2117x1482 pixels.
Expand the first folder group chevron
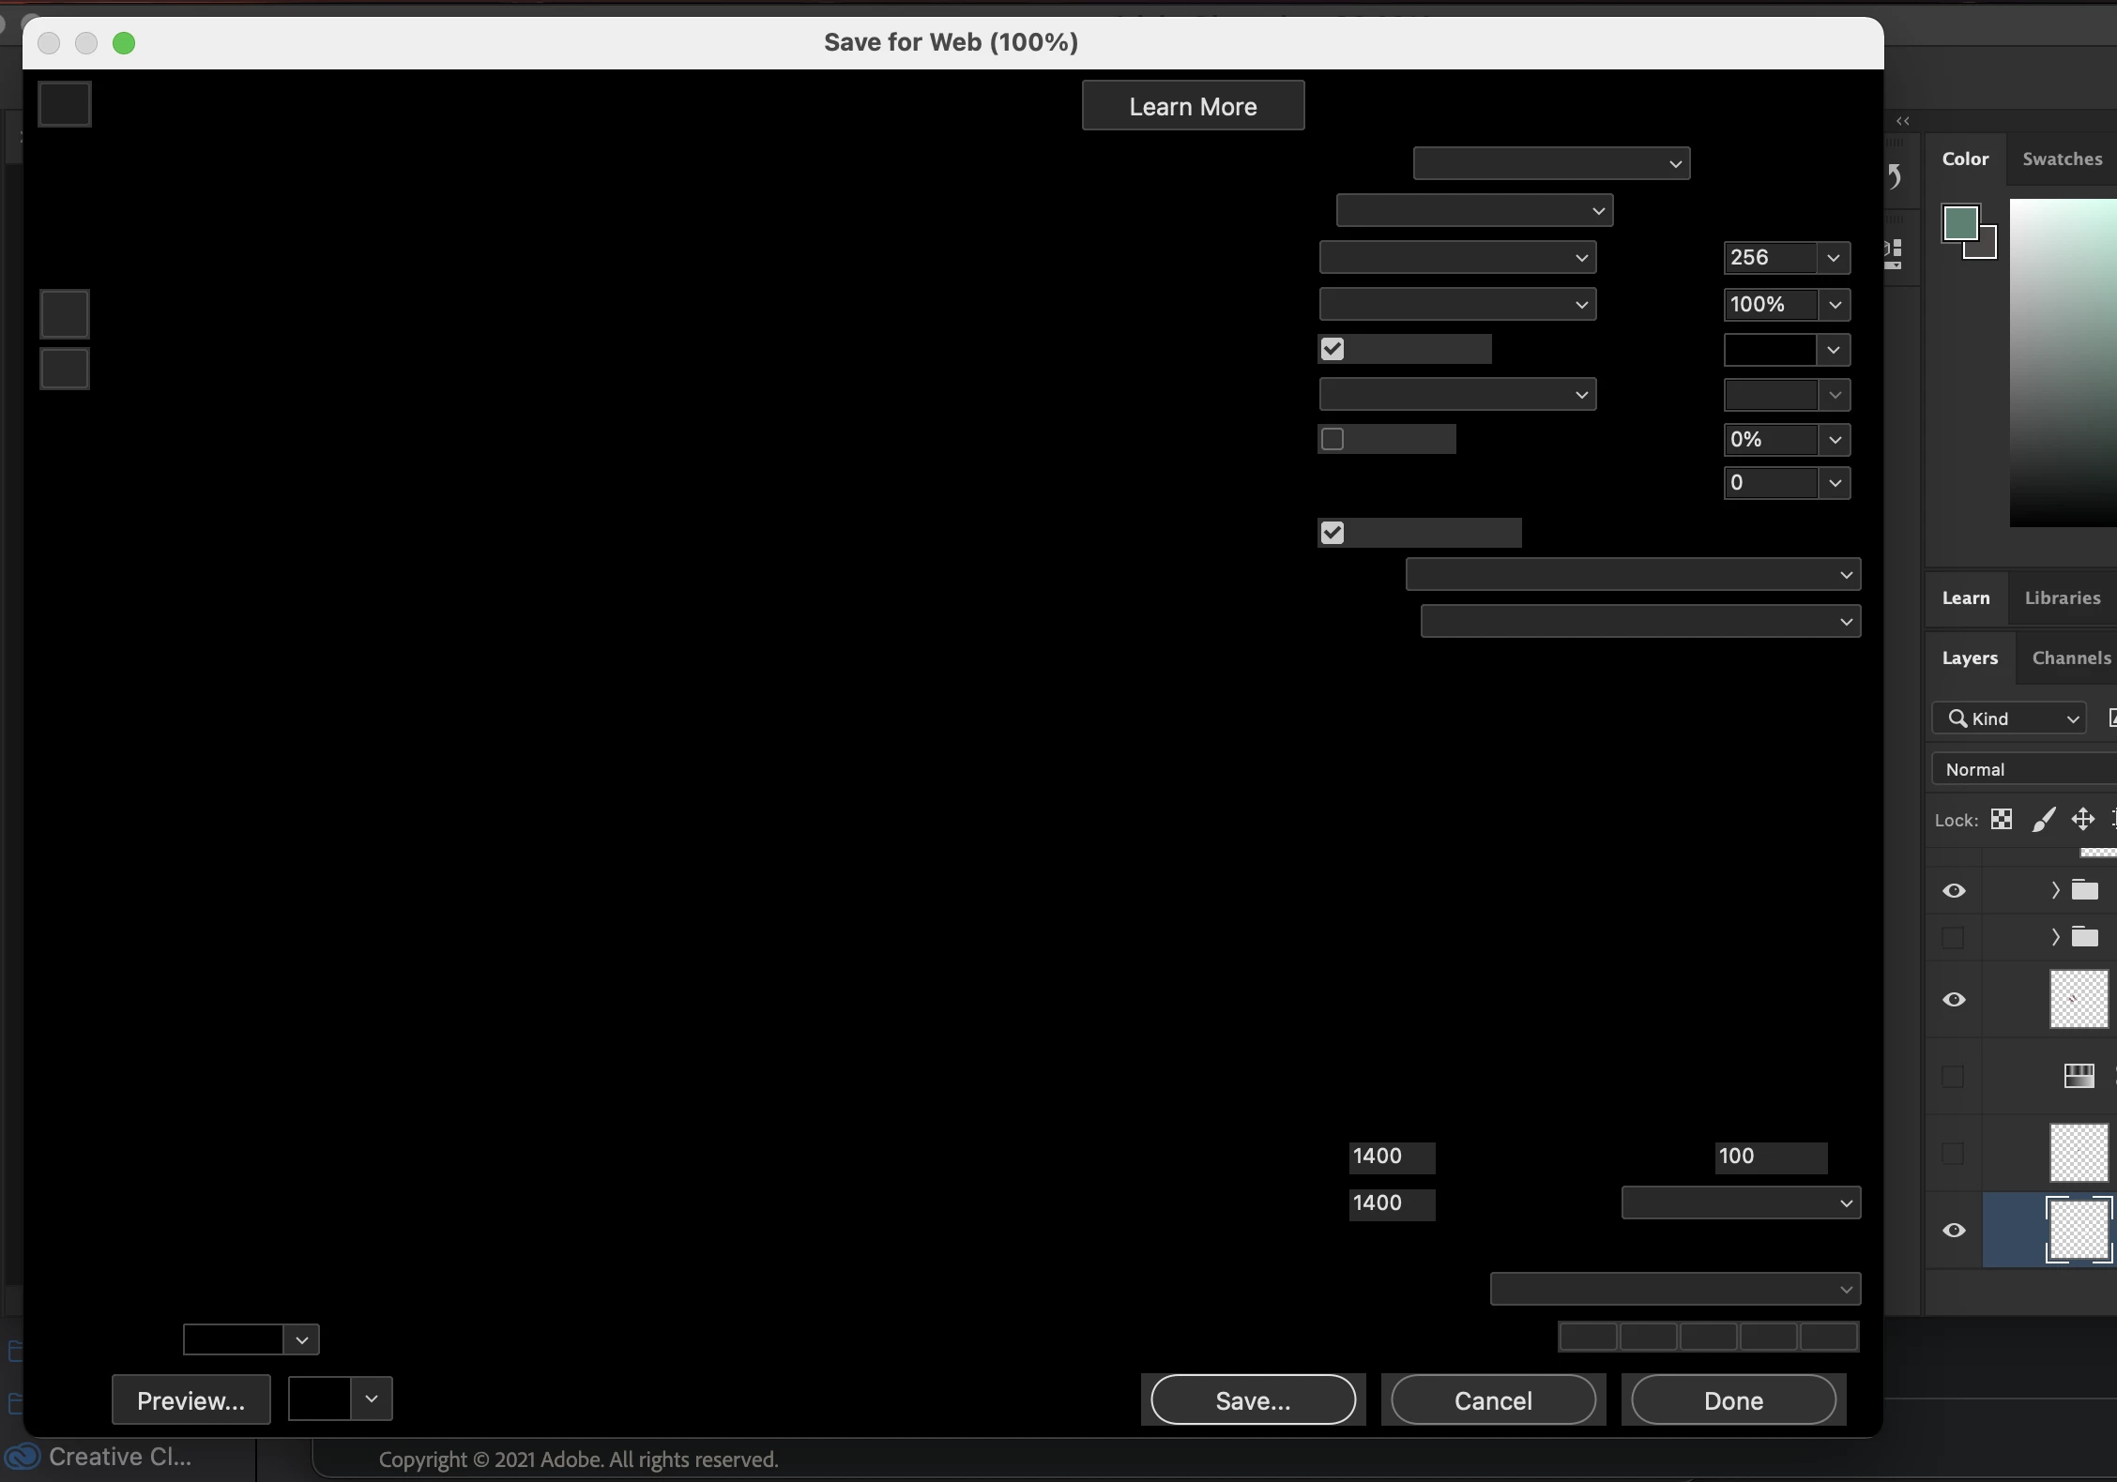(2055, 890)
